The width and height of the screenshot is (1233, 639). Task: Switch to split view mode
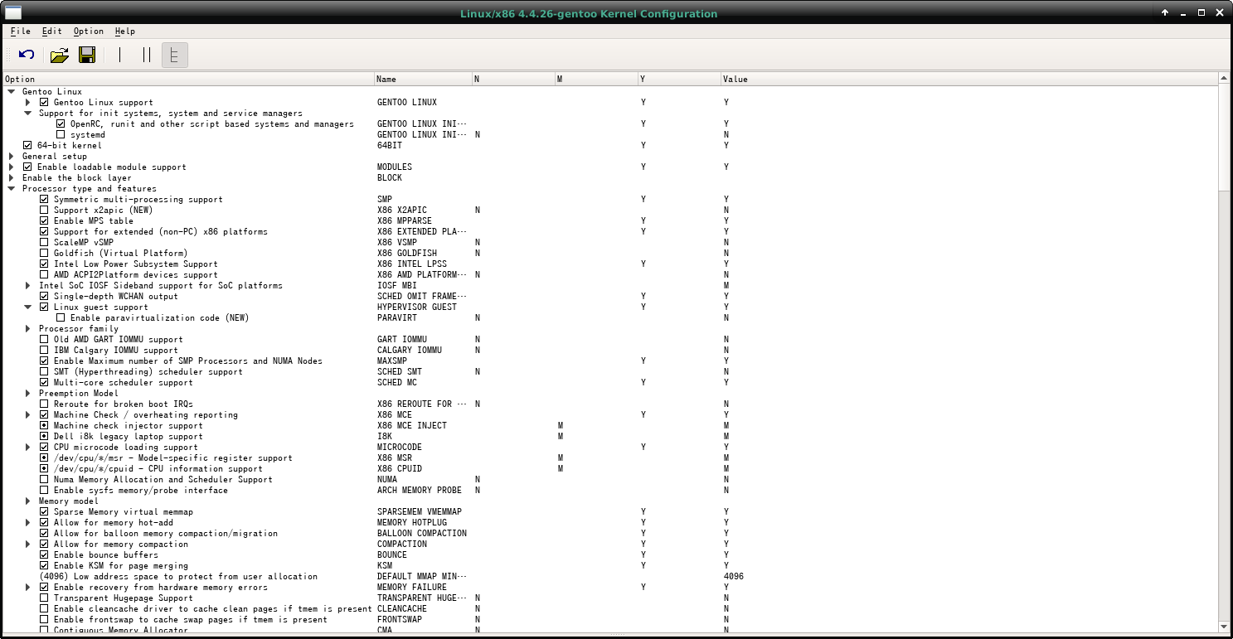(146, 54)
